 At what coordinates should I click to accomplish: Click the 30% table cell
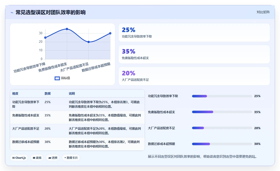pyautogui.click(x=47, y=142)
